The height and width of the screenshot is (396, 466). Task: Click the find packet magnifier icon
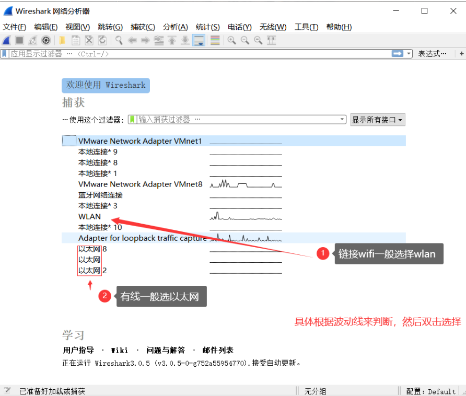[119, 40]
